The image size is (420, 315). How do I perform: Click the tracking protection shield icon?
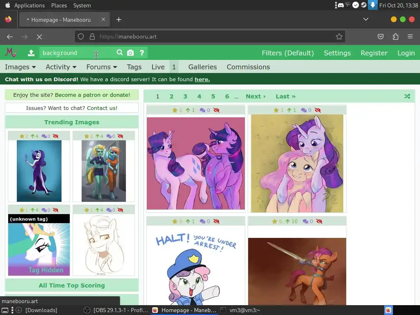coord(81,37)
